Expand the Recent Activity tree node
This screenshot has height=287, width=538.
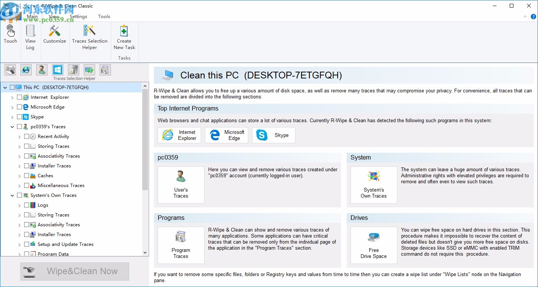tap(19, 136)
